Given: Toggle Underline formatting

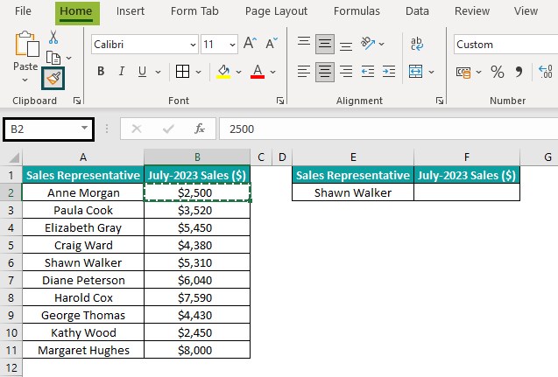Looking at the screenshot, I should (x=142, y=72).
